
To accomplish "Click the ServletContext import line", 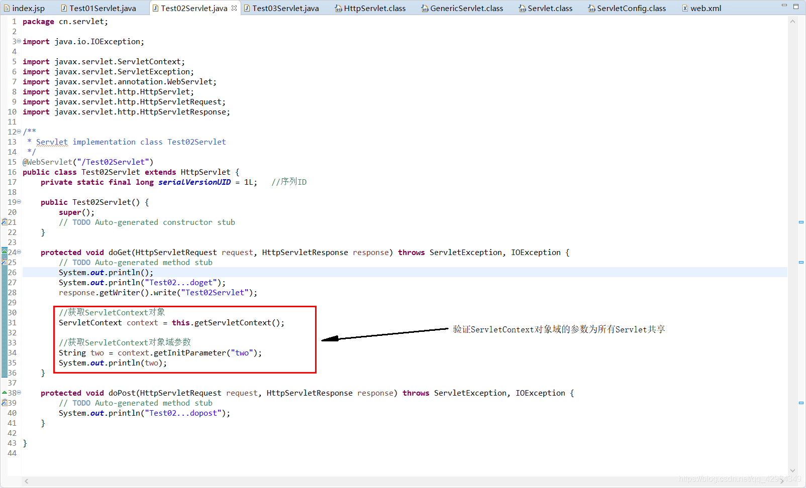I will tap(104, 61).
